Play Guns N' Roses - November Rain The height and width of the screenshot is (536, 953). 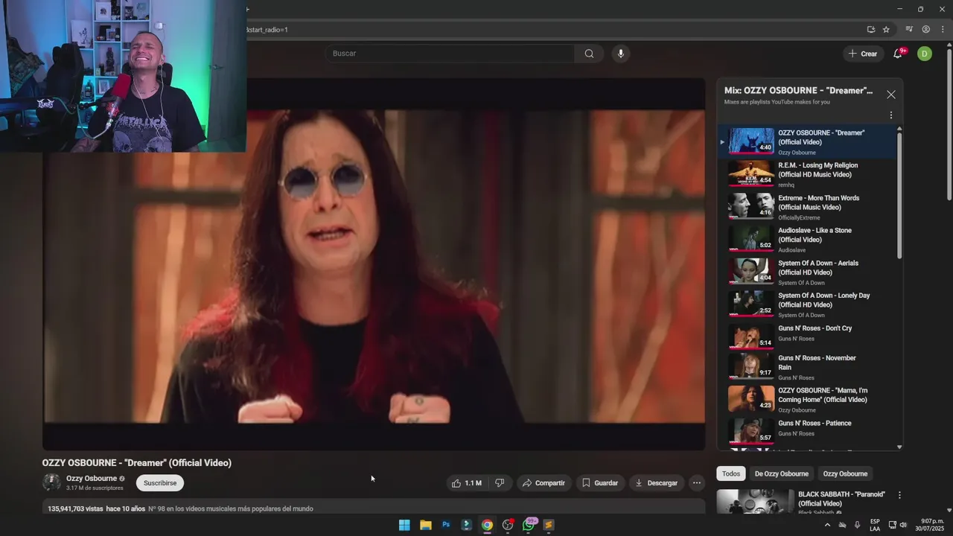coord(808,367)
